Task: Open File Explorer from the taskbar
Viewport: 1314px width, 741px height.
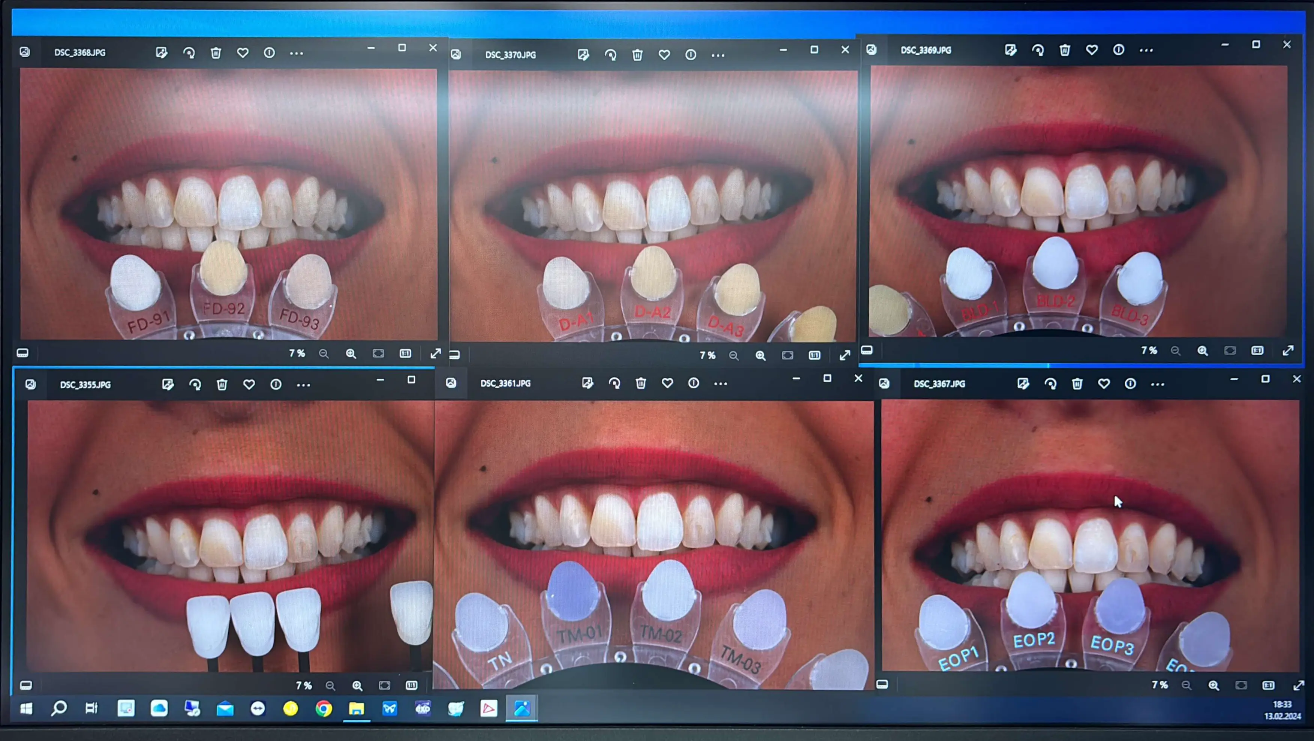Action: pyautogui.click(x=356, y=708)
